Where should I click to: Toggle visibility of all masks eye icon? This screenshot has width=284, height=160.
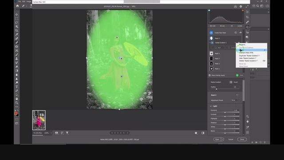point(241,32)
